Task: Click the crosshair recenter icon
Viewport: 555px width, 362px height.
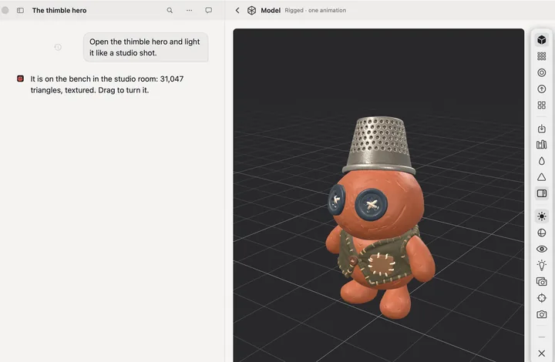Action: coord(542,298)
